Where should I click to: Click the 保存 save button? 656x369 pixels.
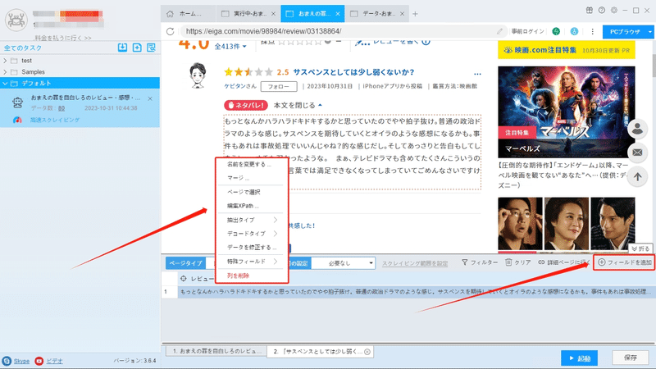pyautogui.click(x=630, y=358)
